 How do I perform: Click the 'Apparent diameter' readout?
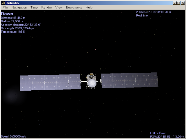(x=21, y=25)
